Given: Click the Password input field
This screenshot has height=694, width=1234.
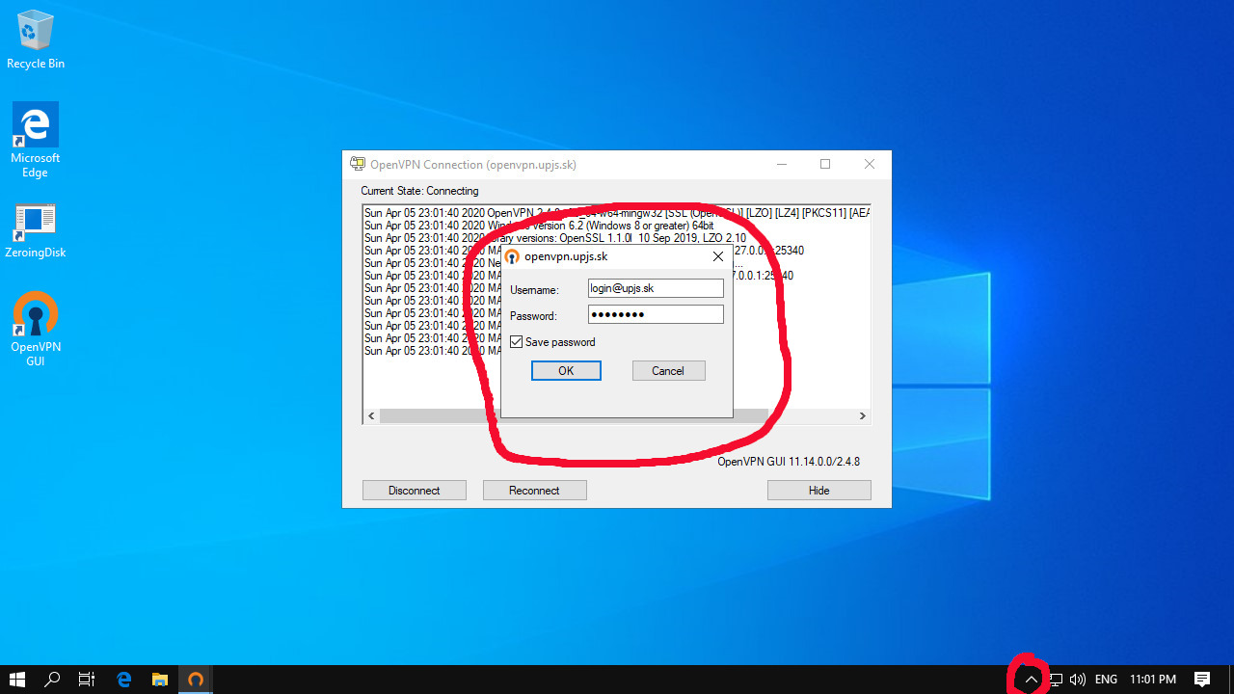Looking at the screenshot, I should coord(656,314).
